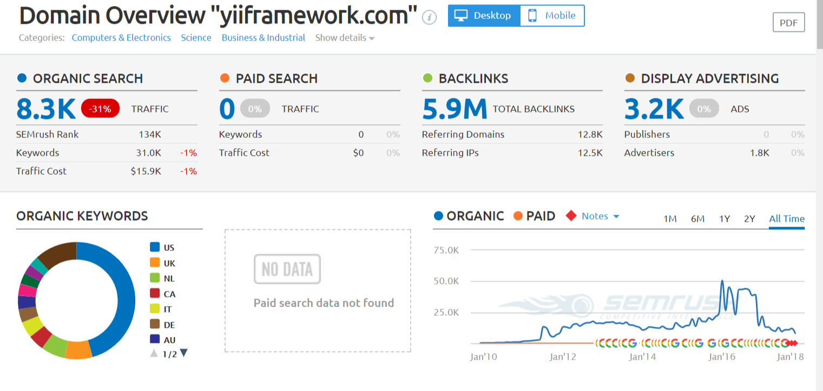The image size is (823, 391).
Task: Click the 5.9M total backlinks value
Action: [x=455, y=109]
